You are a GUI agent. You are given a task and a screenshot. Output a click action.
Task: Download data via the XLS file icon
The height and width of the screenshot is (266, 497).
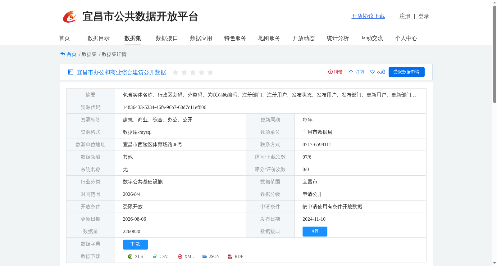pos(130,256)
